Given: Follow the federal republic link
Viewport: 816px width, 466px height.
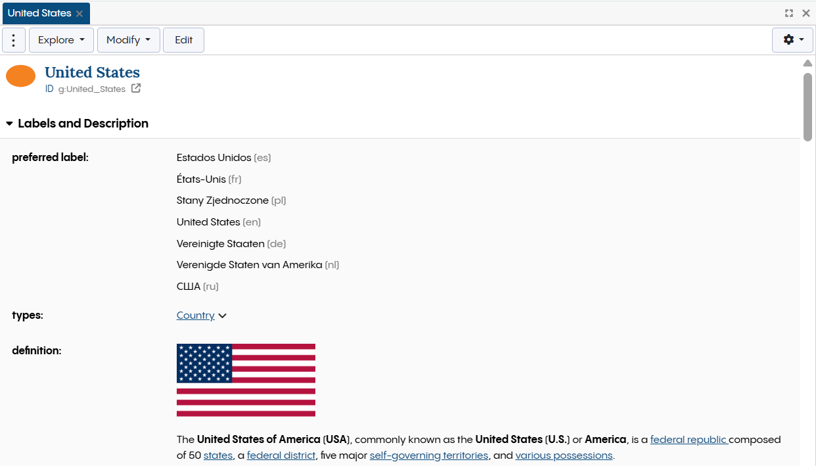Looking at the screenshot, I should [689, 440].
